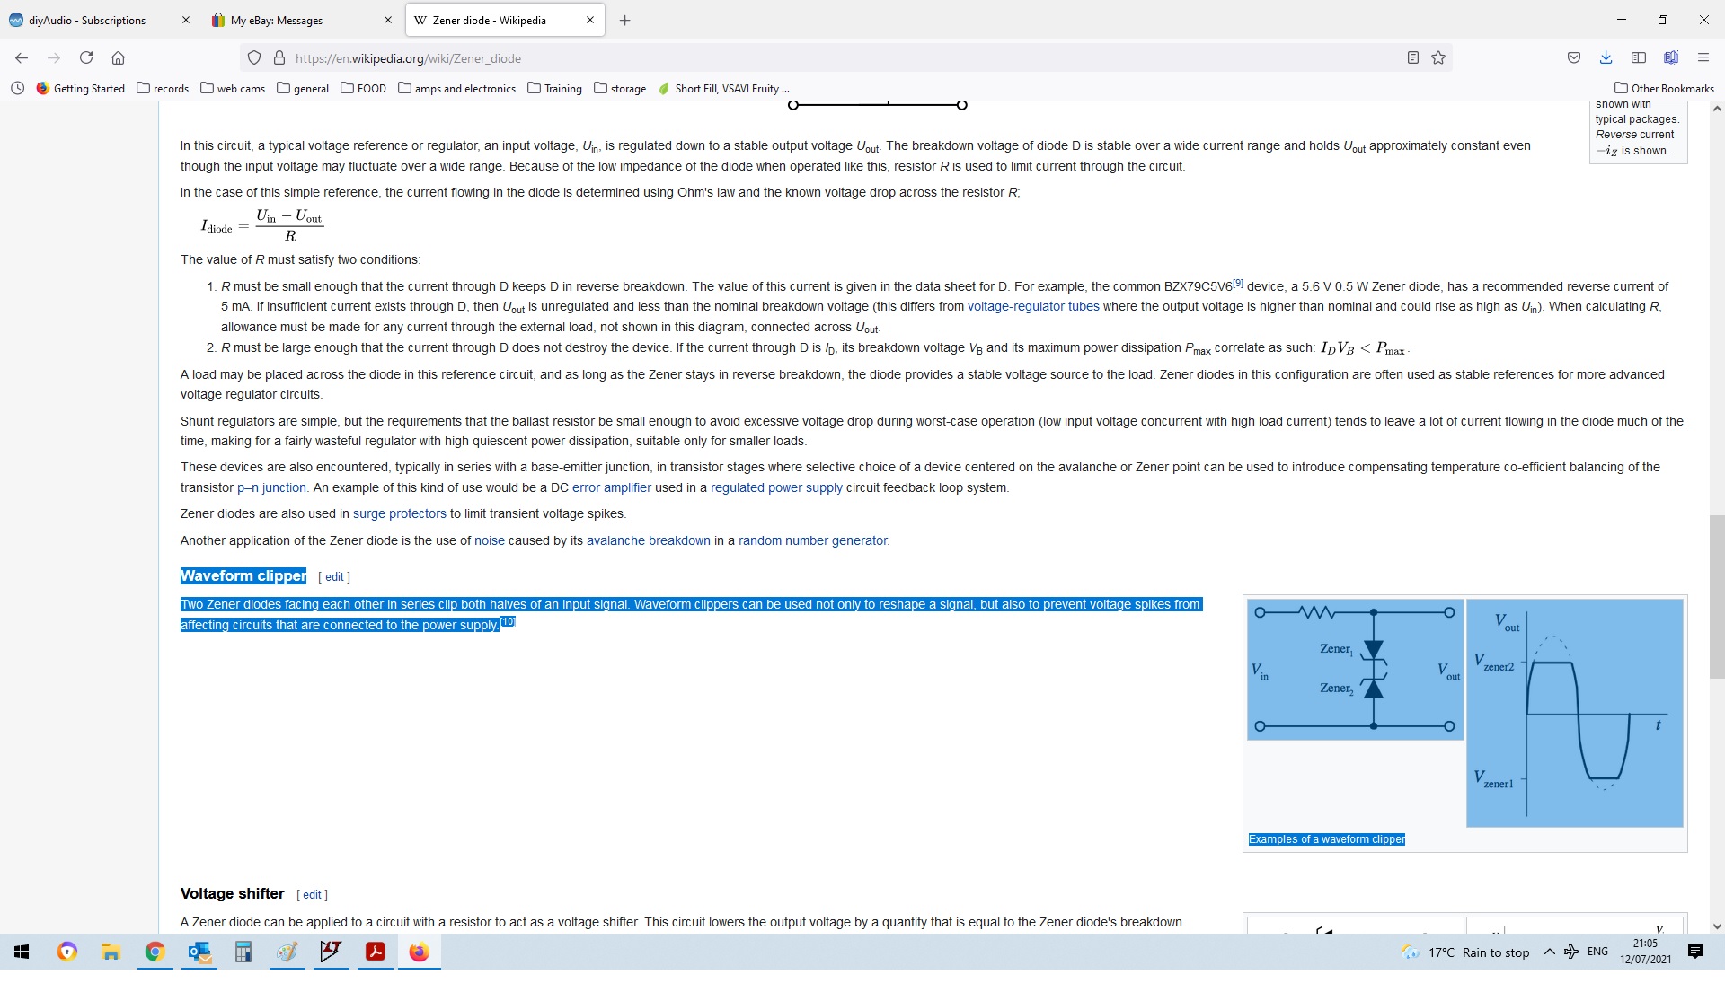The width and height of the screenshot is (1725, 983).
Task: Go back with the browser back arrow
Action: 22,58
